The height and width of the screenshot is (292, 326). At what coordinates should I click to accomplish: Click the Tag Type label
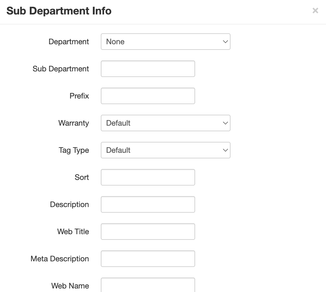coord(74,150)
